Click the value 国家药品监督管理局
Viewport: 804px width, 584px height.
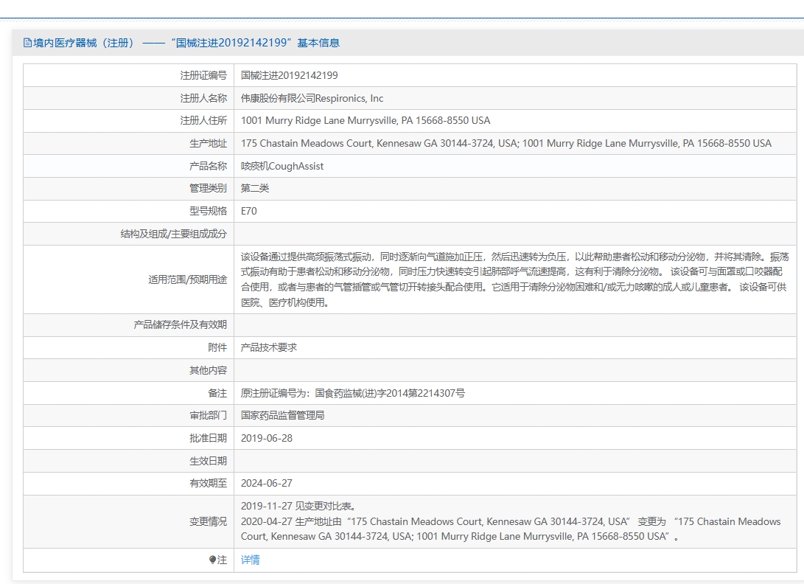282,415
